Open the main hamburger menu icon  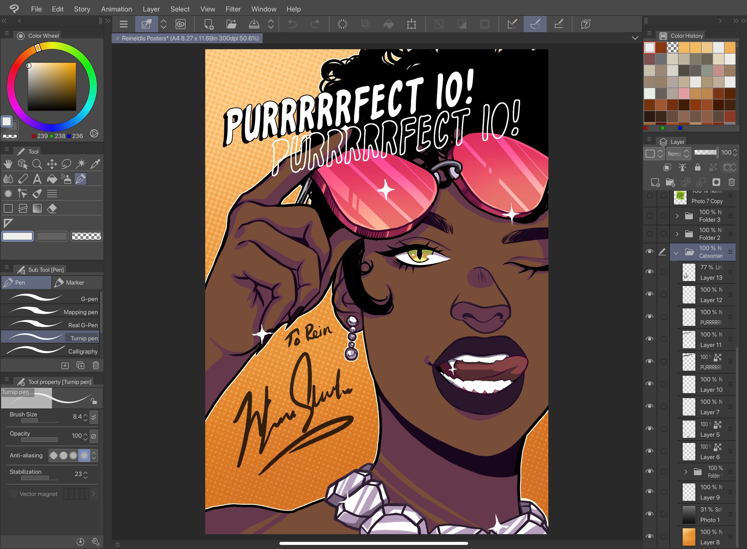[x=124, y=24]
